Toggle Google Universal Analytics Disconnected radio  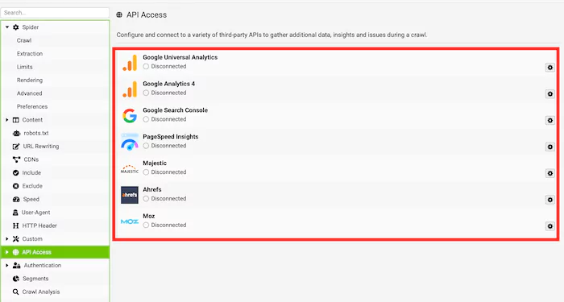pyautogui.click(x=146, y=67)
